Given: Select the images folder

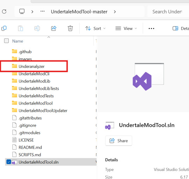Looking at the screenshot, I should pos(25,59).
